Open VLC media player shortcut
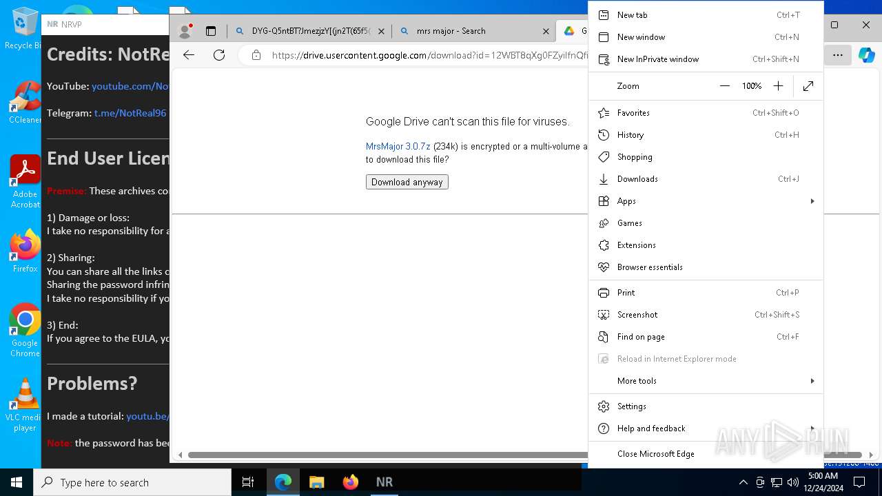This screenshot has width=882, height=496. 25,405
